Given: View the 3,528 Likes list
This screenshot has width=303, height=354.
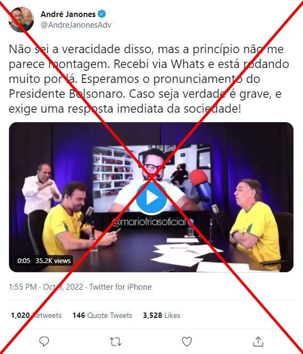Looking at the screenshot, I should (162, 315).
